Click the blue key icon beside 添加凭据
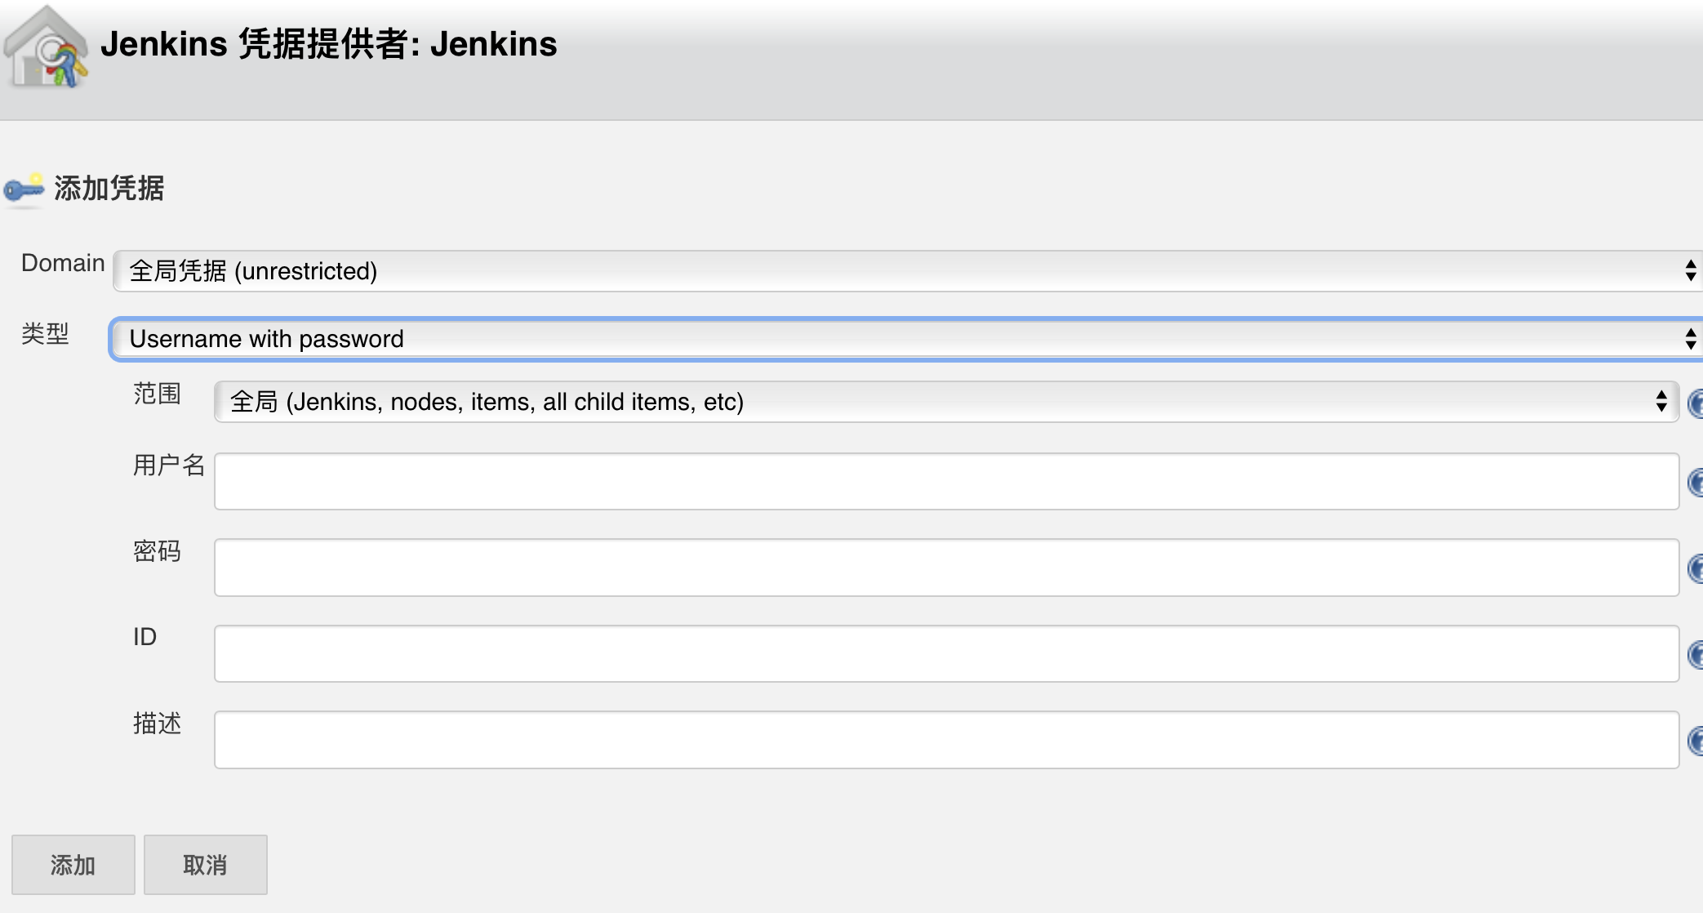Image resolution: width=1703 pixels, height=913 pixels. [24, 189]
